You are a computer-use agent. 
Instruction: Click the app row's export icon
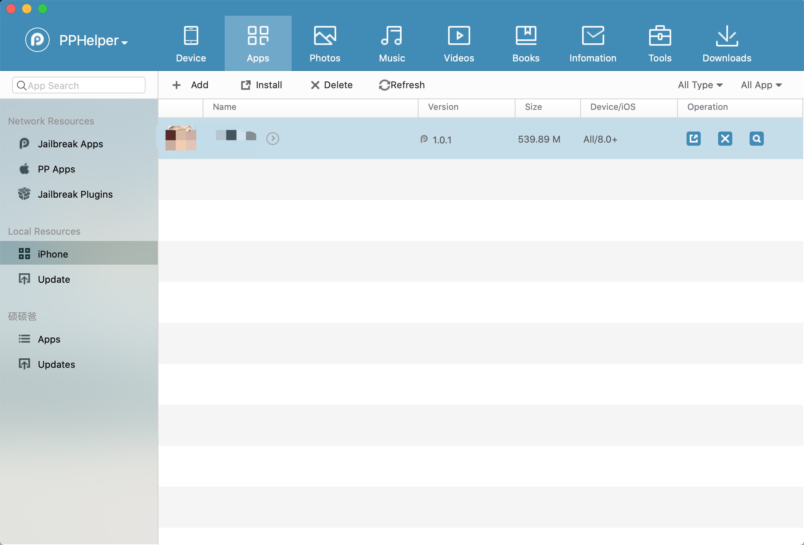click(x=693, y=139)
